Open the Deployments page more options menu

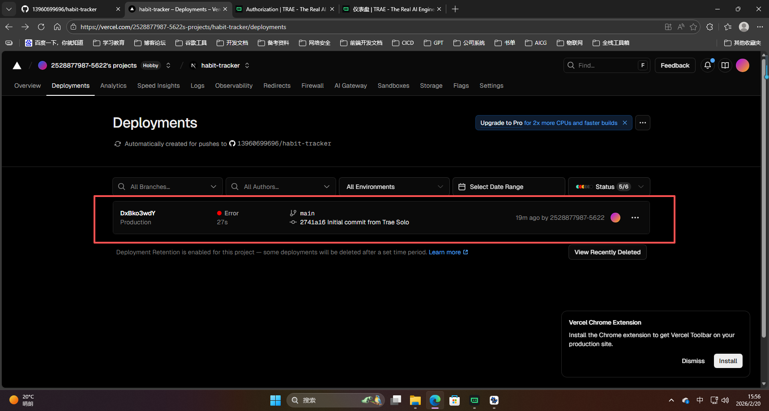643,123
